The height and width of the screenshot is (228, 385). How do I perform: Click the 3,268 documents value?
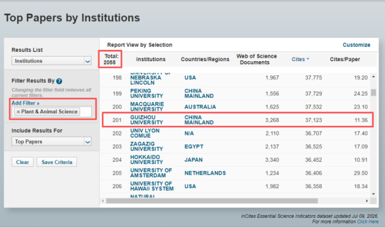tap(272, 120)
